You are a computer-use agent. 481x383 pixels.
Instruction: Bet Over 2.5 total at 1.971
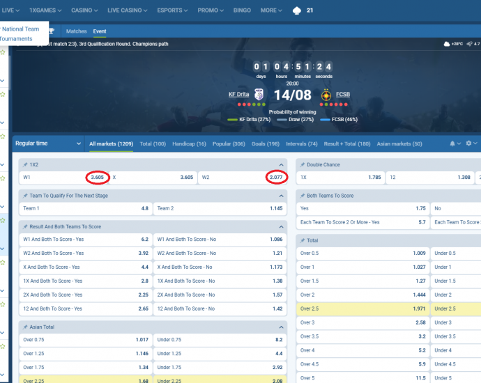363,308
